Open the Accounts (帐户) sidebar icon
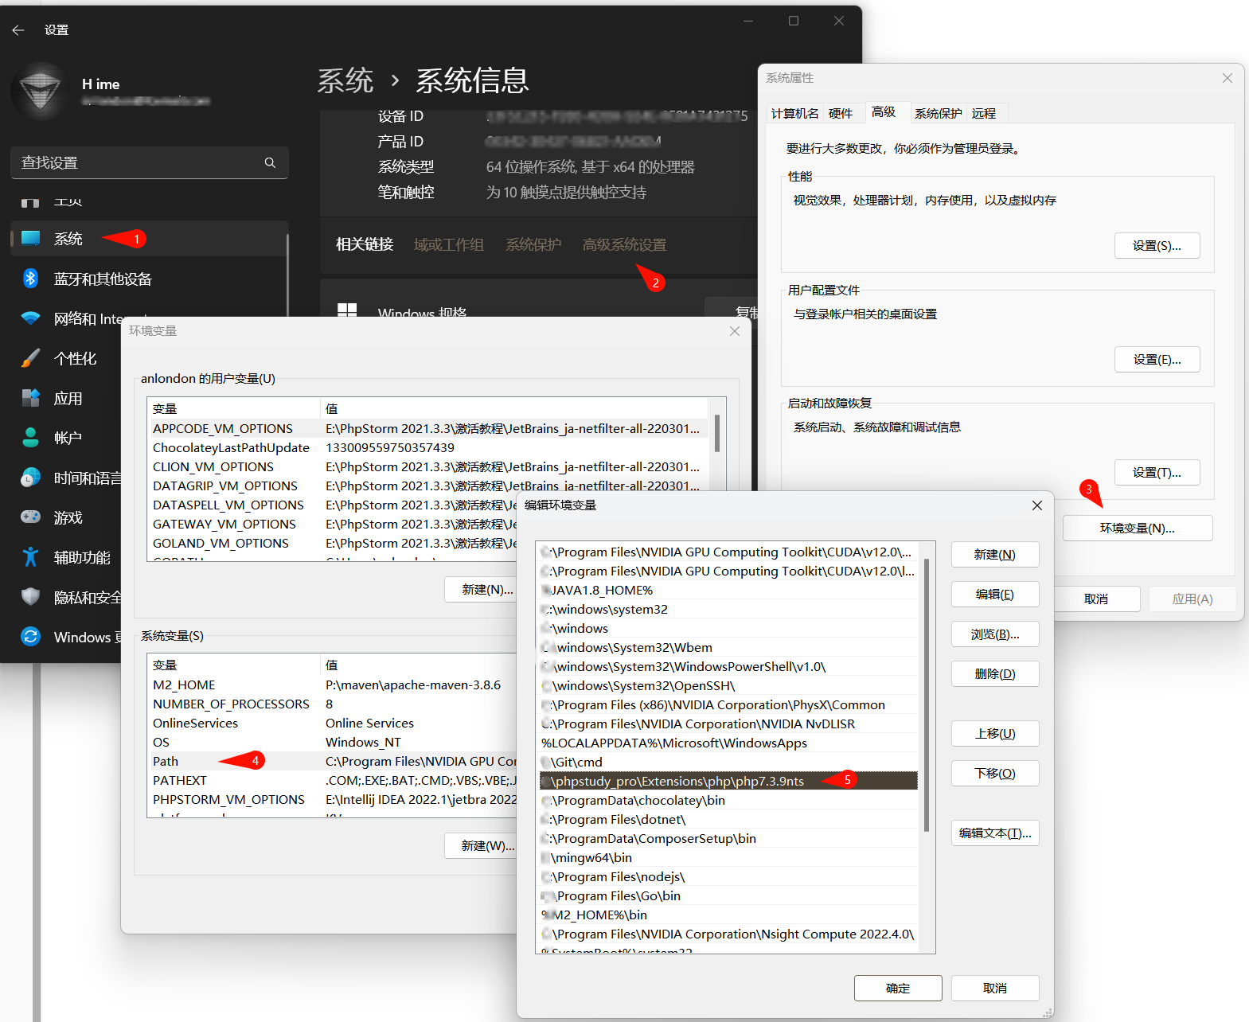Viewport: 1249px width, 1022px height. pos(30,438)
